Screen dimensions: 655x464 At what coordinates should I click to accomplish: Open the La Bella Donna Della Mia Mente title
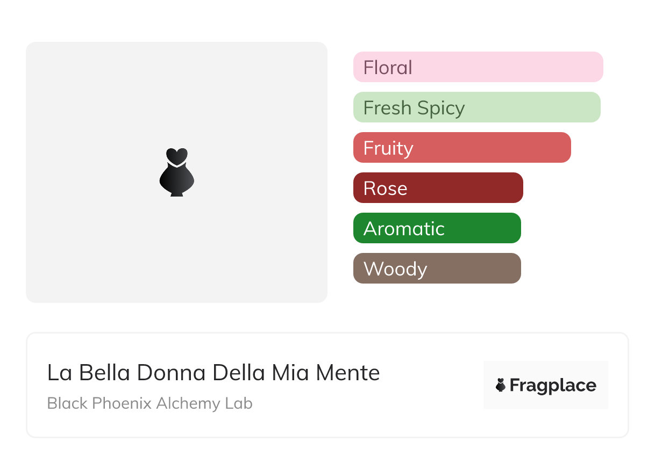213,373
